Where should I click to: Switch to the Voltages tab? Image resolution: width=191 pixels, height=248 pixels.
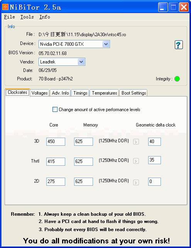click(39, 93)
